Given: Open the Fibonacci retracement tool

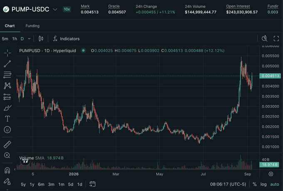Looking at the screenshot, I should tap(7, 75).
